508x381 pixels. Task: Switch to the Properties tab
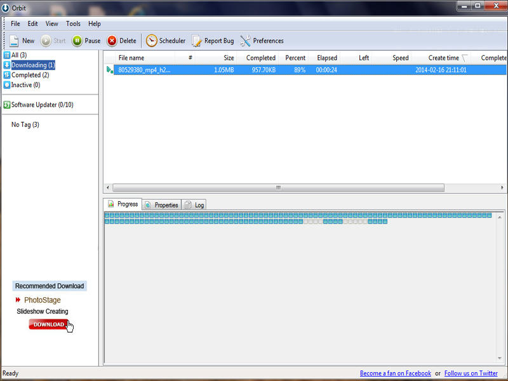162,204
